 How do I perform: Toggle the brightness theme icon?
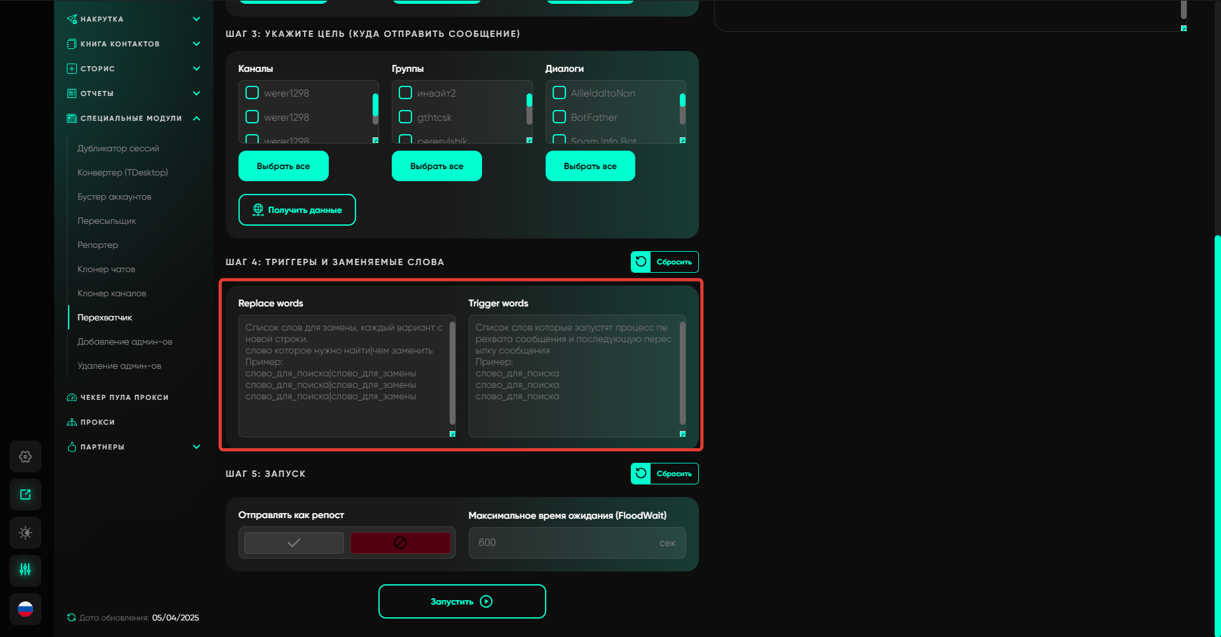(25, 533)
